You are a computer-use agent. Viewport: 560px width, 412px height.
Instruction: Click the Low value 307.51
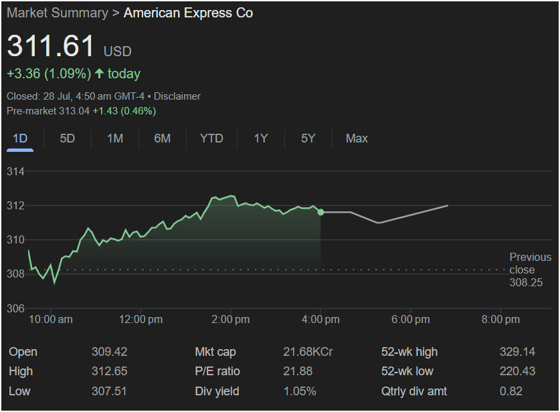coord(109,391)
